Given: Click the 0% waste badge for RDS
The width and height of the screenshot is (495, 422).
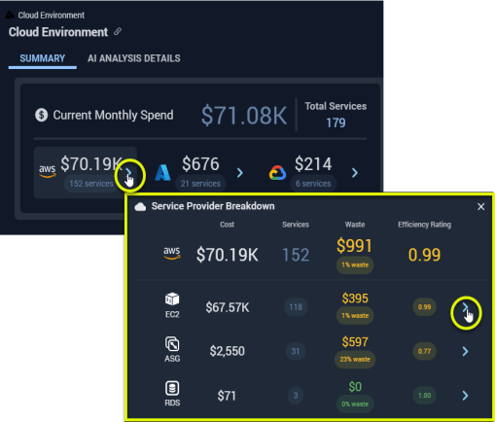Looking at the screenshot, I should point(355,404).
